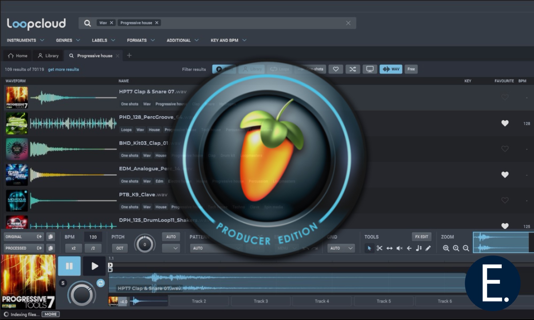Screen dimensions: 534x320
Task: Select the pitch note tool
Action: coord(419,248)
